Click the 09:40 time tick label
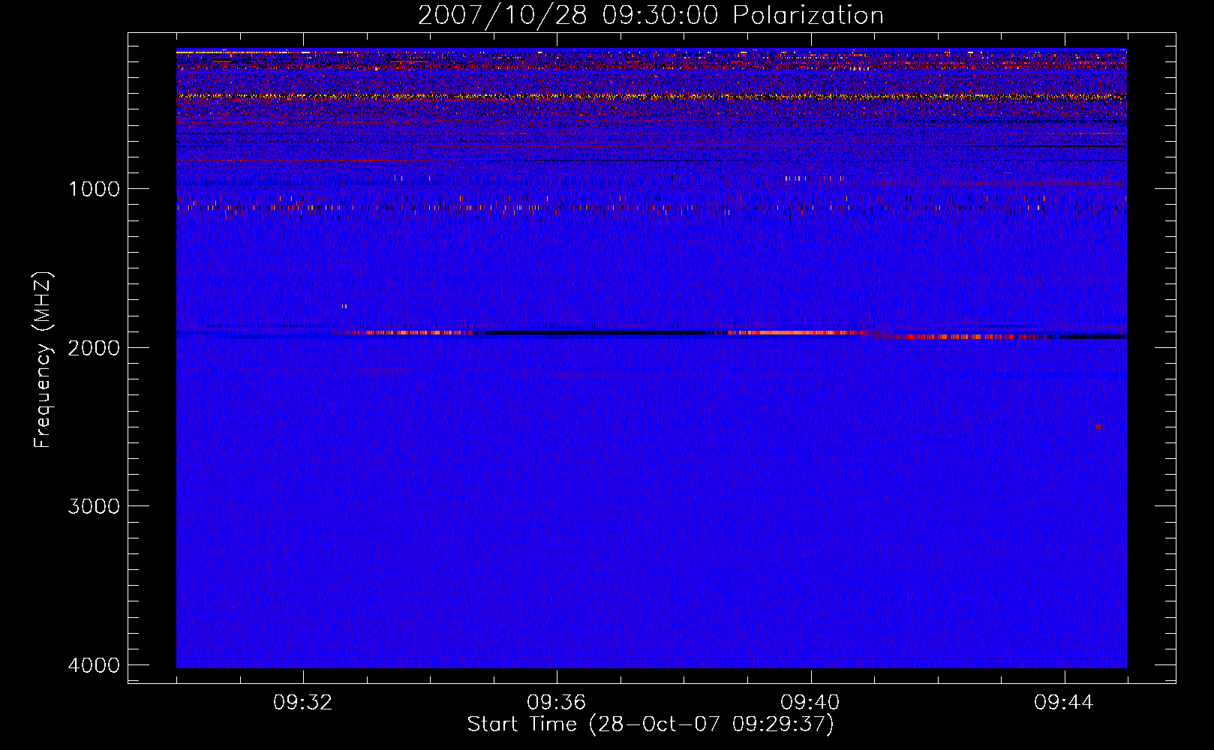1214x750 pixels. (810, 703)
